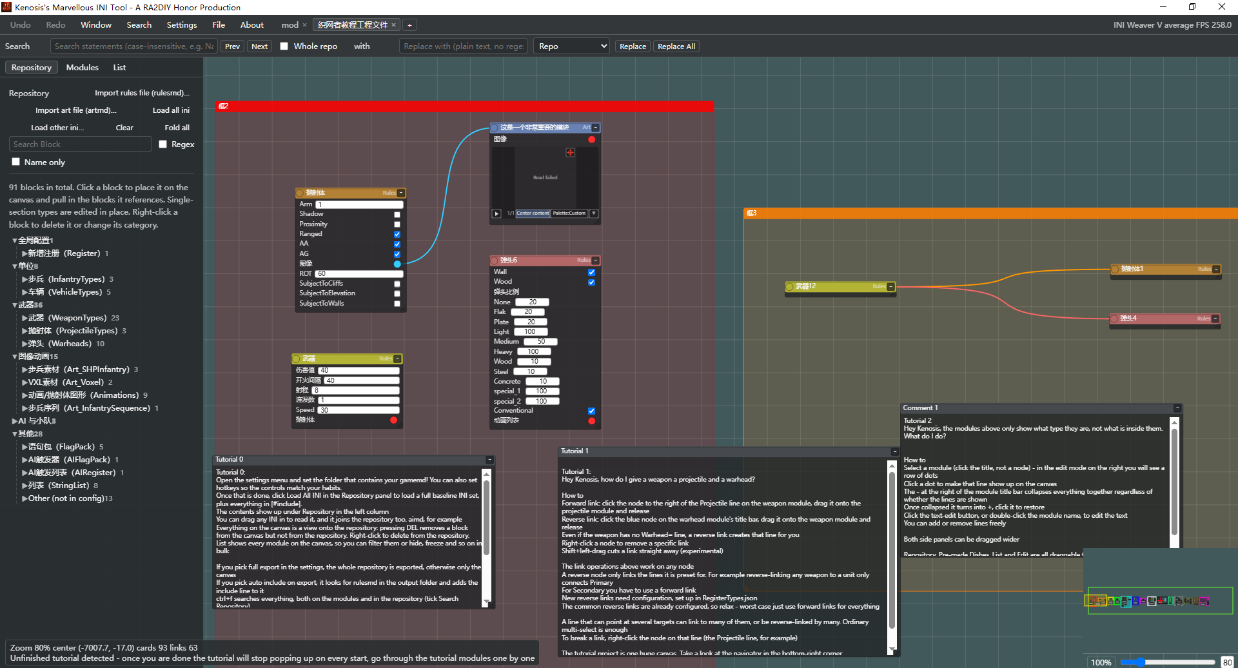This screenshot has height=668, width=1238.
Task: Collapse the 武器 module with minus button
Action: click(x=397, y=359)
